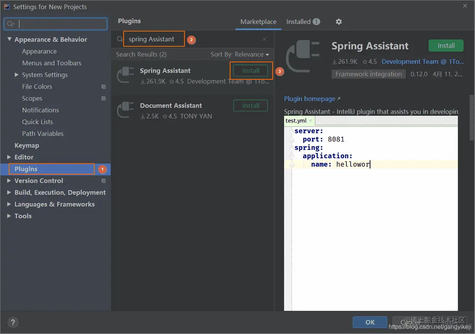The image size is (475, 334).
Task: Click the large plugin icon in details pane
Action: pyautogui.click(x=302, y=57)
